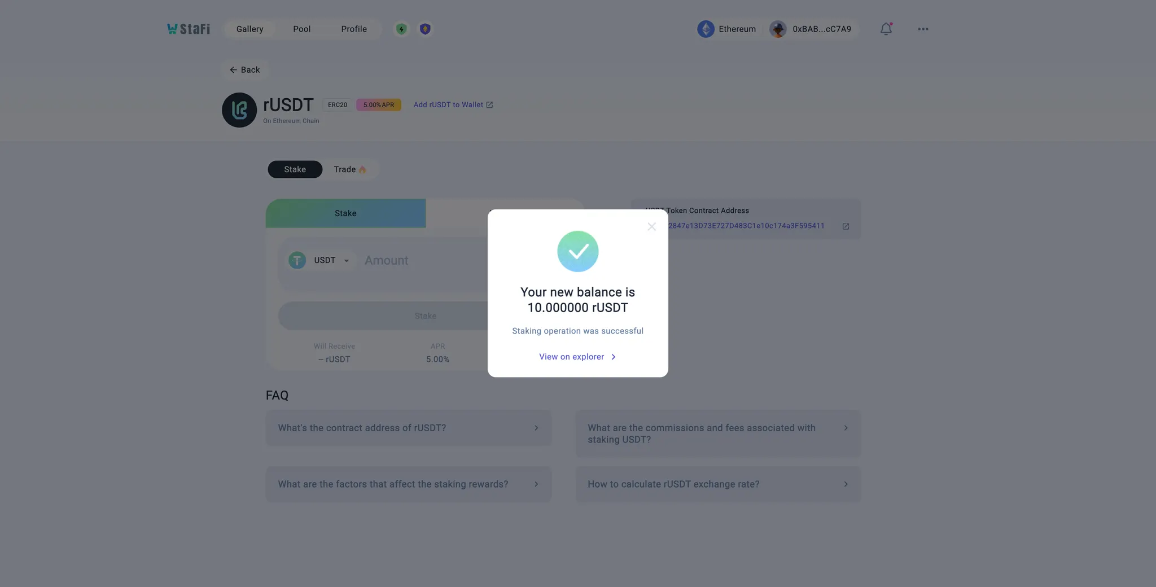The width and height of the screenshot is (1156, 587).
Task: Click Add rUSDT to Wallet link
Action: tap(453, 105)
